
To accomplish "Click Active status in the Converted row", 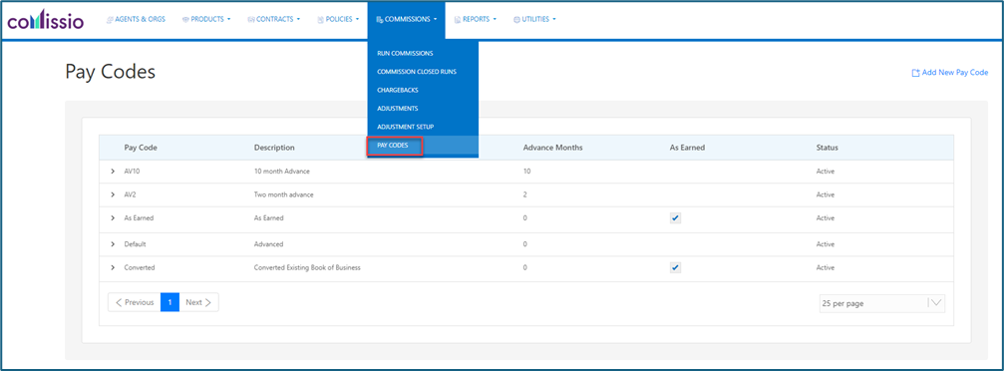I will pos(826,267).
